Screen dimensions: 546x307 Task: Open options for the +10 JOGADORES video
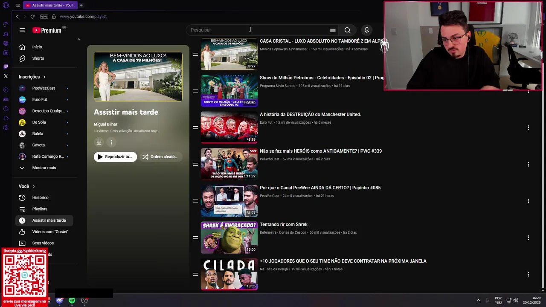pos(528,274)
